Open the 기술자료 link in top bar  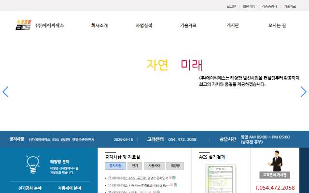coord(290,6)
